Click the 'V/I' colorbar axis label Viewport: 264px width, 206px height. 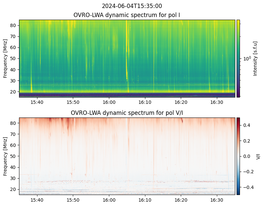coord(258,156)
